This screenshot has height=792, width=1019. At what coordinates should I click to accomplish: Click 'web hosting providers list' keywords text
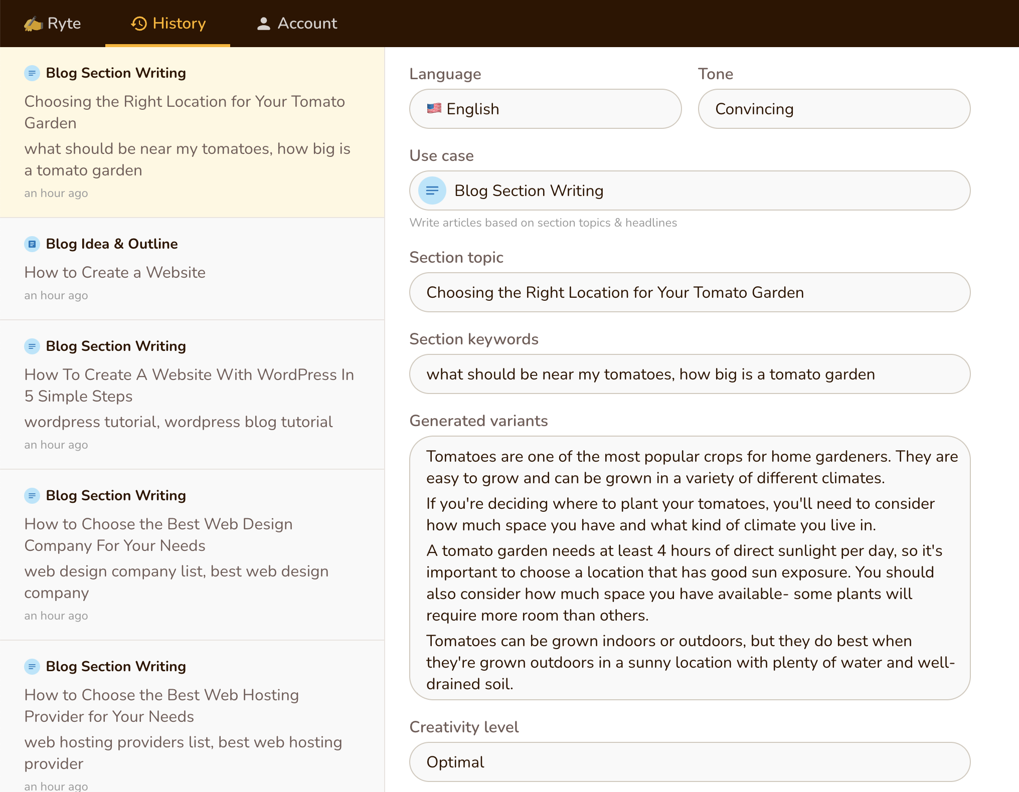(183, 753)
